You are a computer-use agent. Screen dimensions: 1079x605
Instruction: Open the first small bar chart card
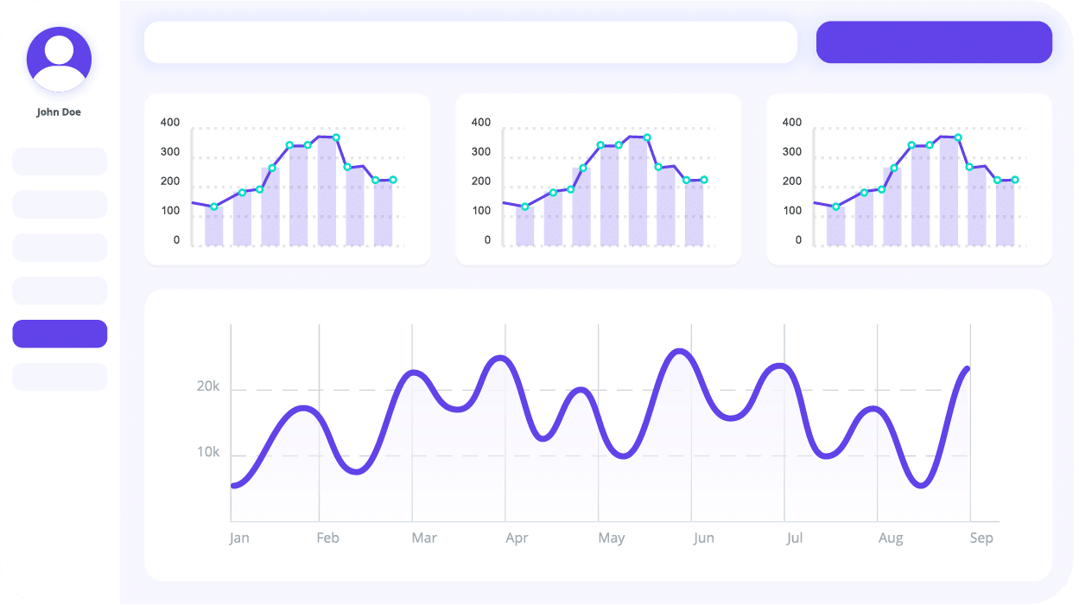pos(287,179)
